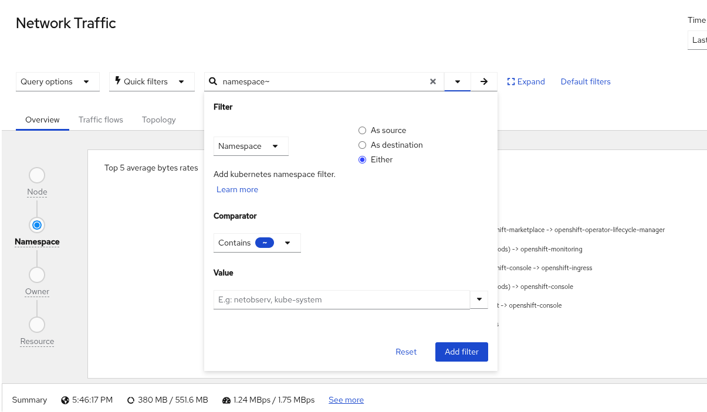The image size is (707, 412).
Task: Click the speedometer rate icon in Summary
Action: [x=226, y=400]
